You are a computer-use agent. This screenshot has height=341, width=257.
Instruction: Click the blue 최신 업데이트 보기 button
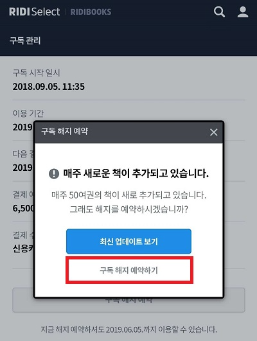pyautogui.click(x=129, y=241)
